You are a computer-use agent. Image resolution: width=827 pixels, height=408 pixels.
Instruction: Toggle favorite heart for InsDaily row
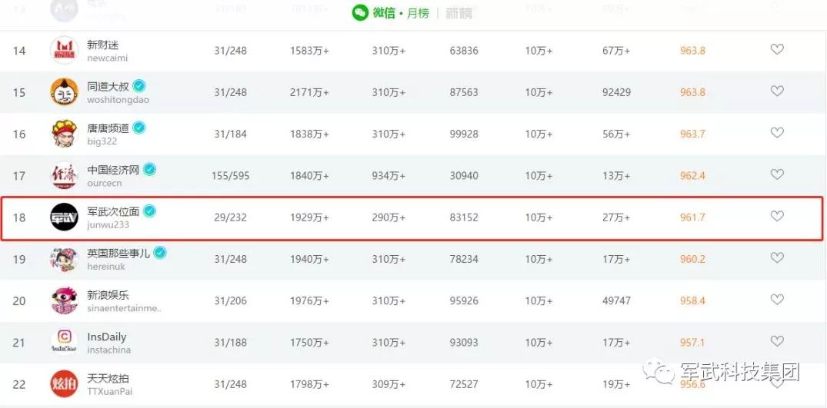click(x=777, y=341)
